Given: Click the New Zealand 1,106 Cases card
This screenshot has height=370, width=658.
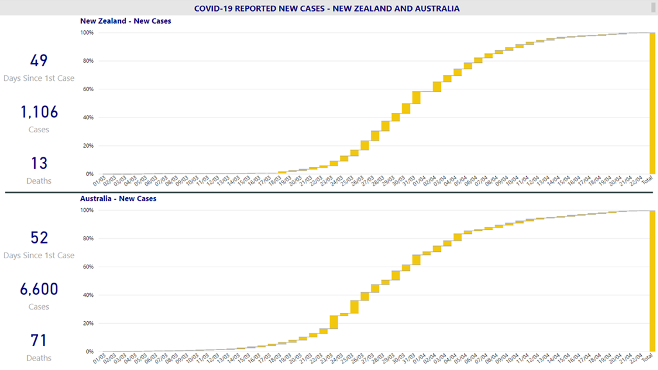Looking at the screenshot, I should (x=39, y=119).
